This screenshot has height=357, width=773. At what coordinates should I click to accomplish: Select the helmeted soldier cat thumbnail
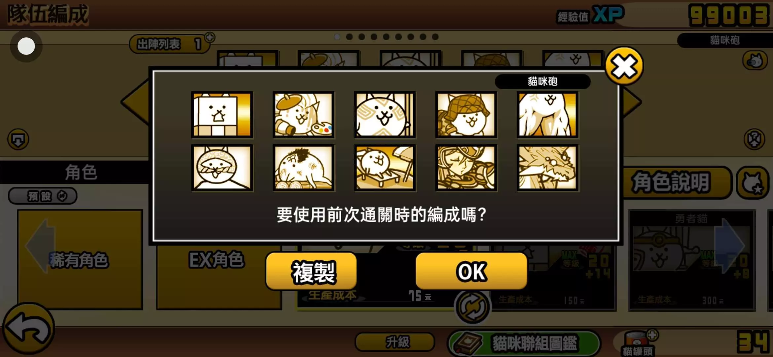(466, 115)
